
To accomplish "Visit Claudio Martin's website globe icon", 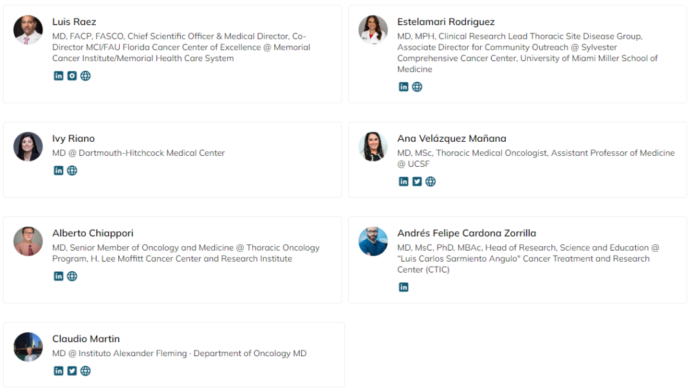I will pyautogui.click(x=86, y=371).
